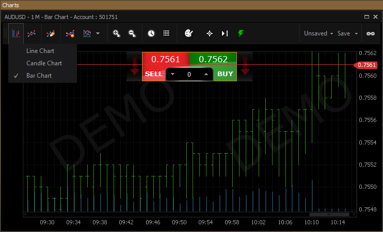
Task: Click the chain link charts icon
Action: (x=370, y=33)
